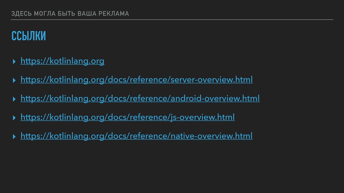Click the bullet arrow beside js-overview link
344x193 pixels.
[13, 118]
